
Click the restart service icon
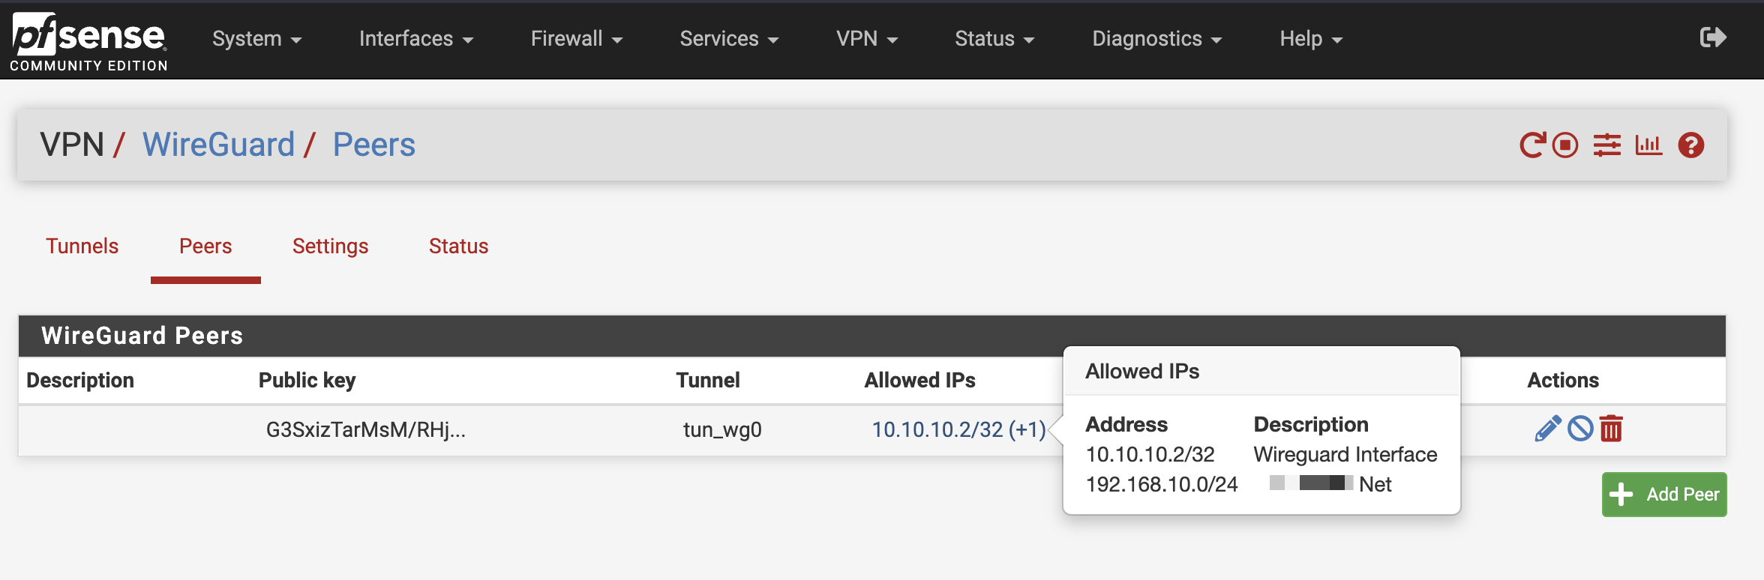[x=1531, y=145]
